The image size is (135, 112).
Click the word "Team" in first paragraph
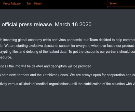[93, 40]
